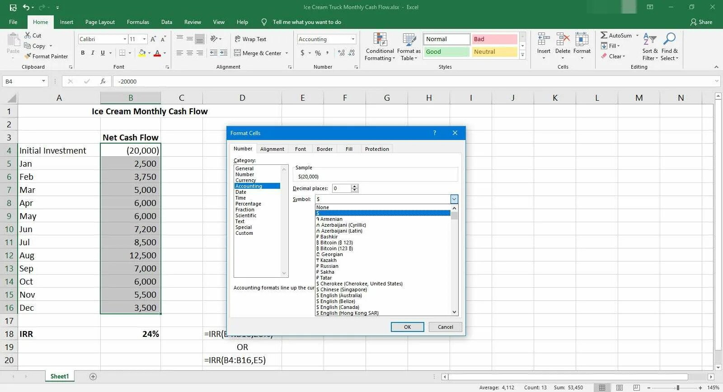This screenshot has height=392, width=723.
Task: Open Find & Select magnifier
Action: tap(669, 47)
